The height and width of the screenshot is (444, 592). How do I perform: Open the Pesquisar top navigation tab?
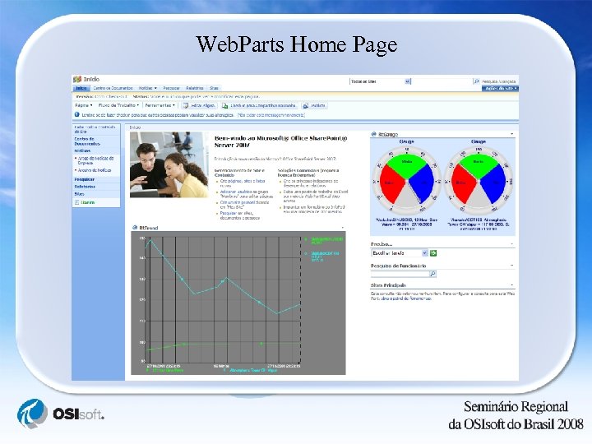[x=171, y=88]
